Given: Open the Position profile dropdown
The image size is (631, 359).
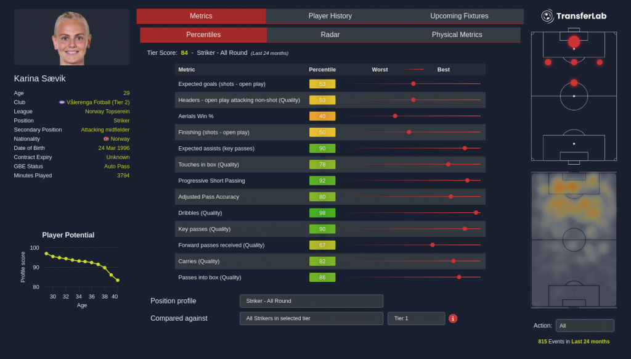Looking at the screenshot, I should click(311, 301).
